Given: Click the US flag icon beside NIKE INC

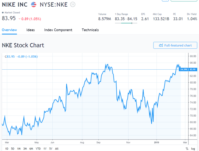Looking at the screenshot, I should pyautogui.click(x=33, y=5).
